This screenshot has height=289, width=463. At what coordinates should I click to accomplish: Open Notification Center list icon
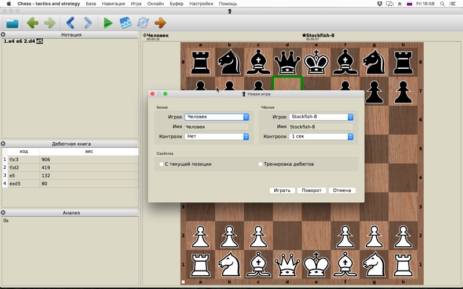453,4
